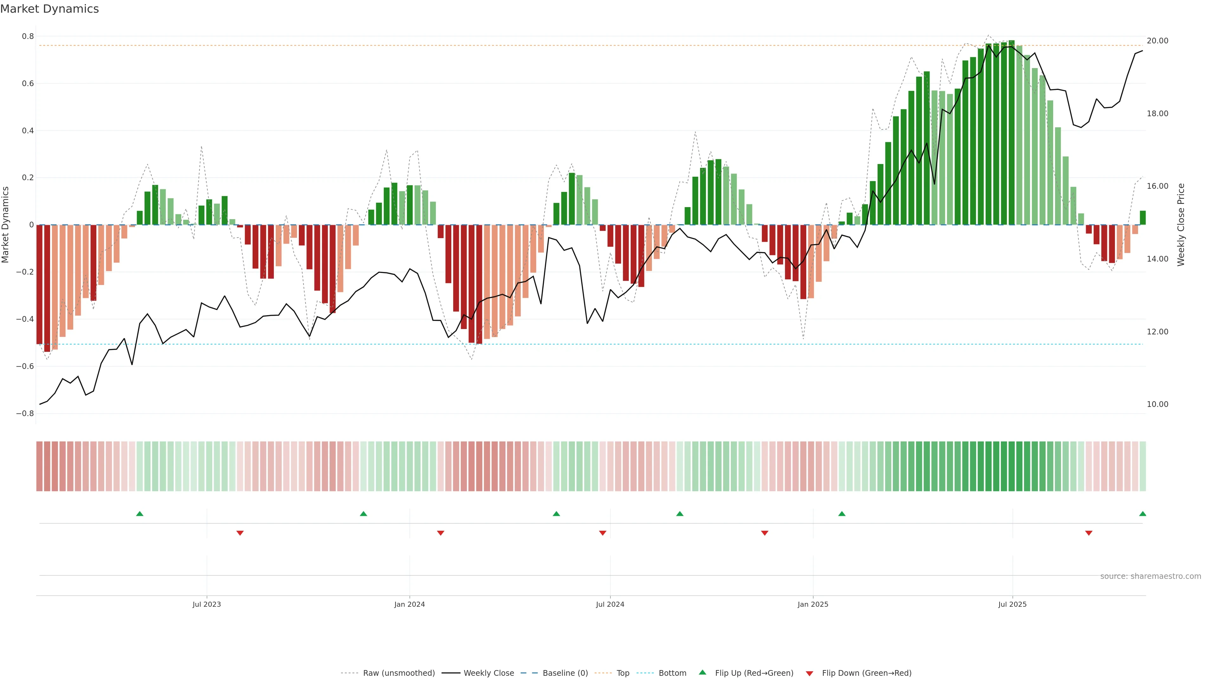Click the last red flip-down marker after Jul 2025
Image resolution: width=1217 pixels, height=684 pixels.
pyautogui.click(x=1089, y=533)
